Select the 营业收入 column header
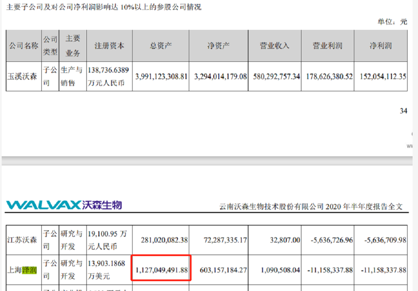418x291 pixels. (x=274, y=46)
